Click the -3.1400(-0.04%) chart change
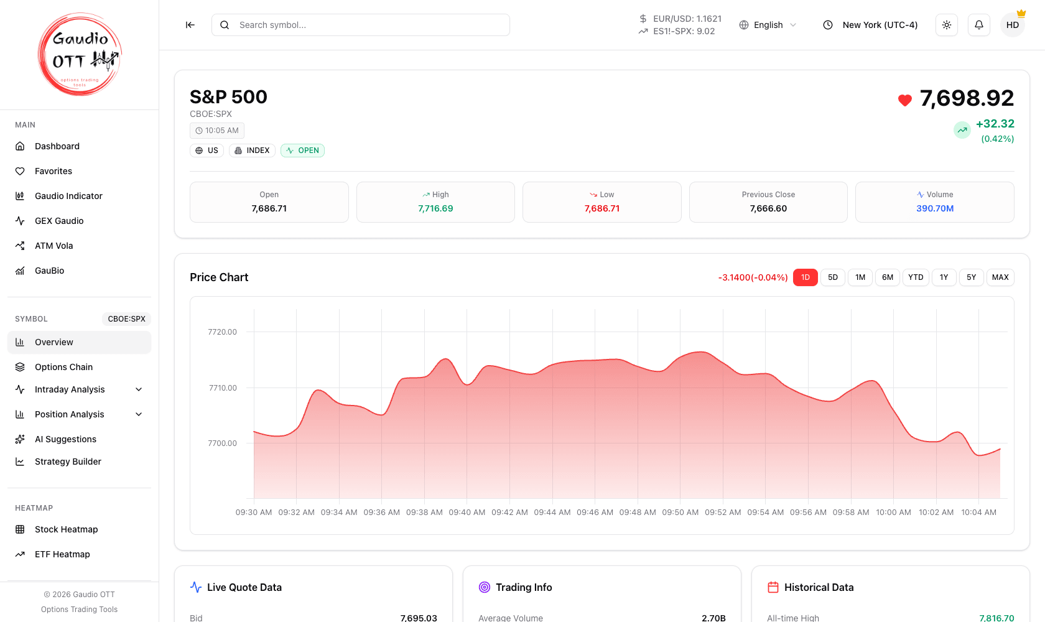This screenshot has width=1045, height=622. (x=753, y=277)
